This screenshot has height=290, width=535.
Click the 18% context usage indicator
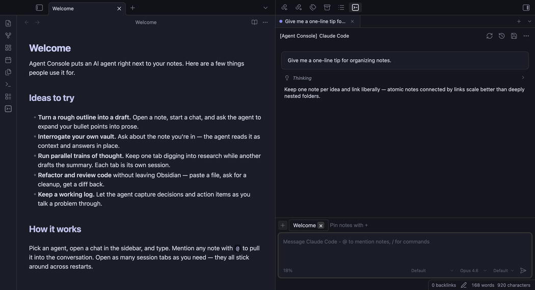(288, 271)
